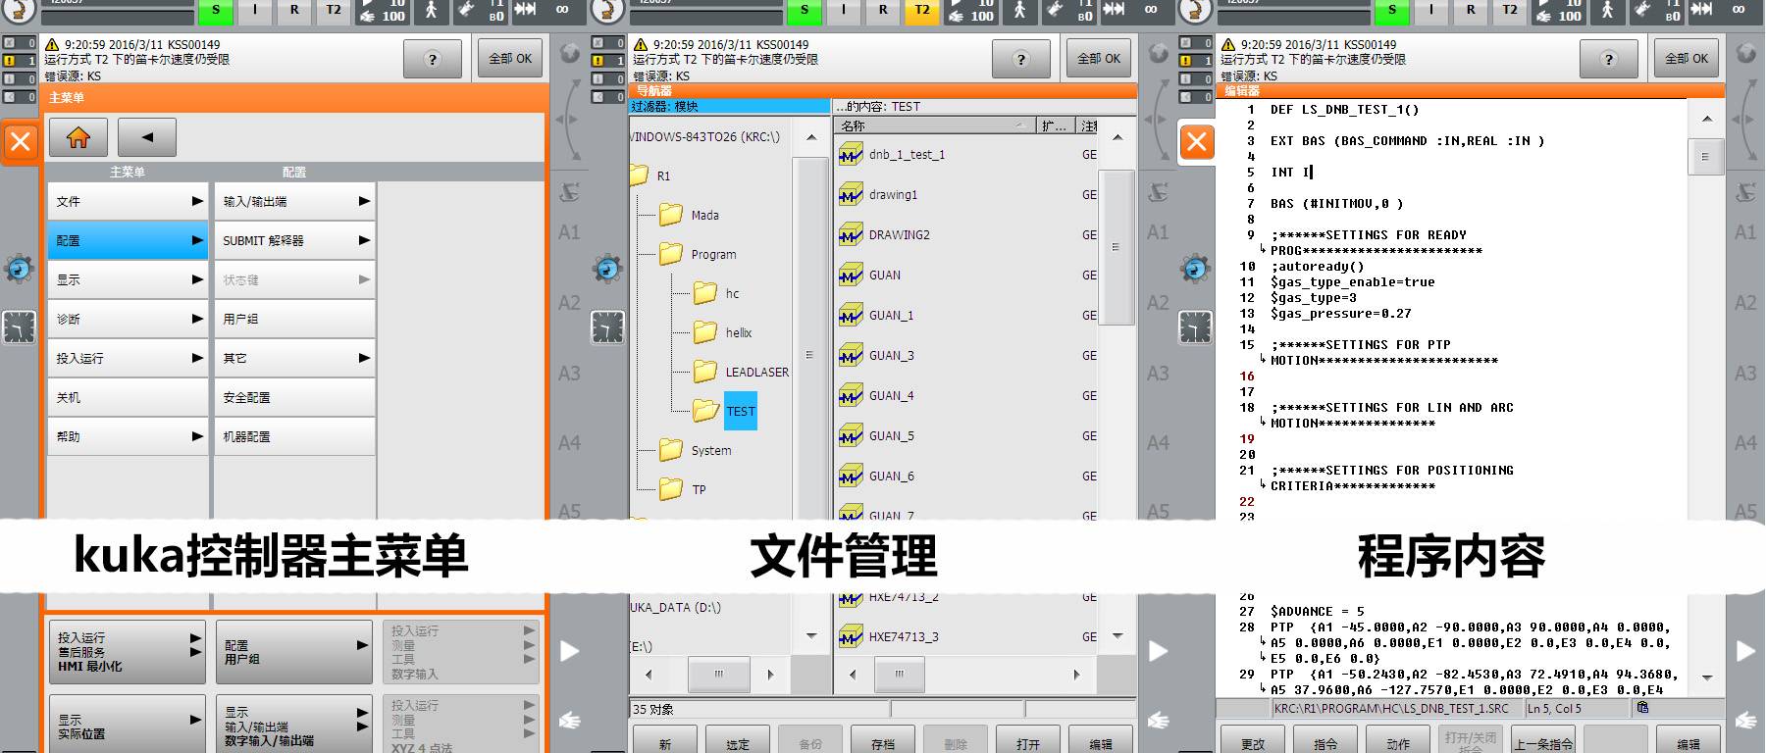Click the gear jog icon beside the main menu

tap(19, 269)
